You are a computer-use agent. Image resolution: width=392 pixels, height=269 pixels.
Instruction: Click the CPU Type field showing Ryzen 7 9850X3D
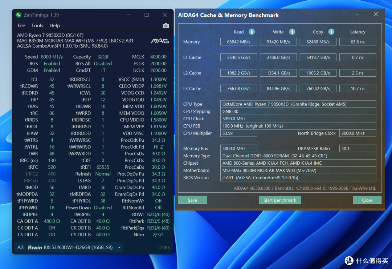(298, 104)
